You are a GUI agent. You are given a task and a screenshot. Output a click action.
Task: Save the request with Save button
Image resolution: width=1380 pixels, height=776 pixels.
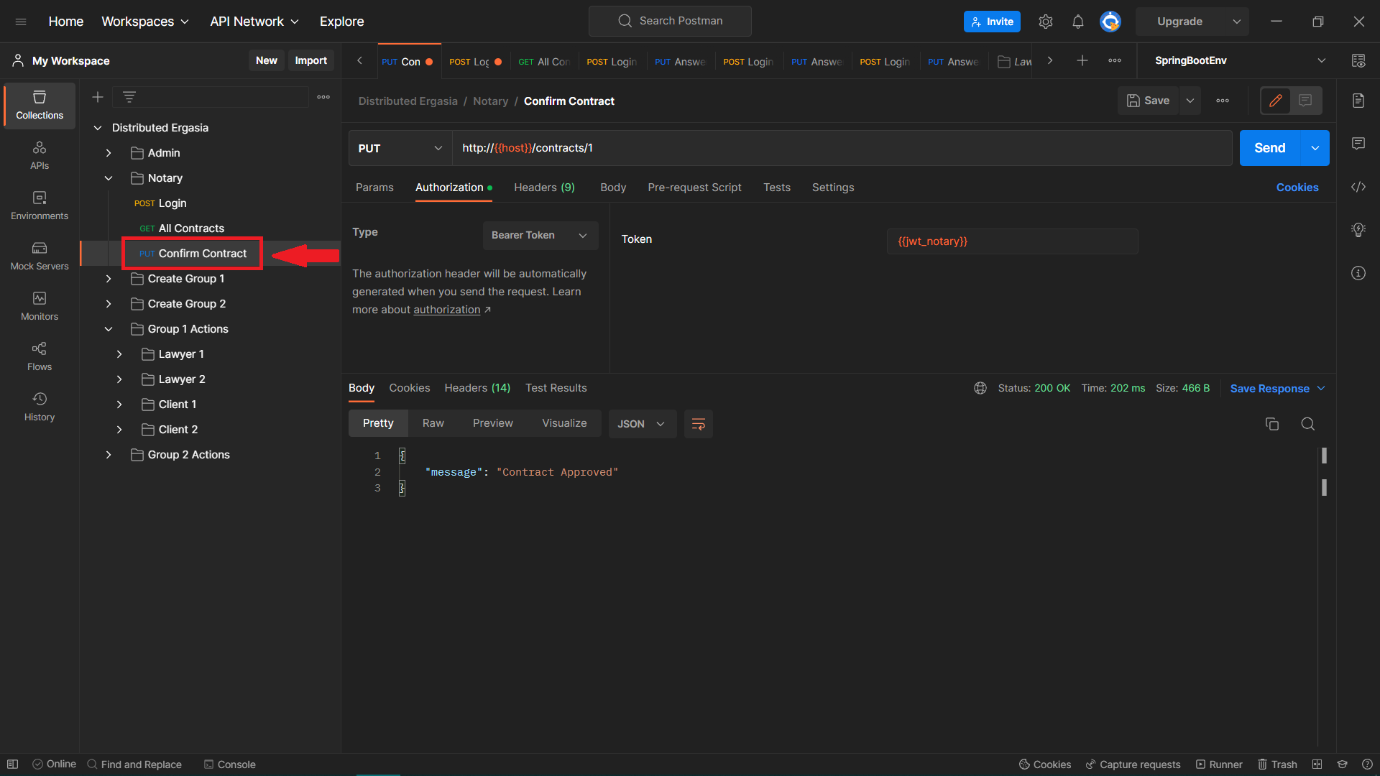pyautogui.click(x=1149, y=101)
